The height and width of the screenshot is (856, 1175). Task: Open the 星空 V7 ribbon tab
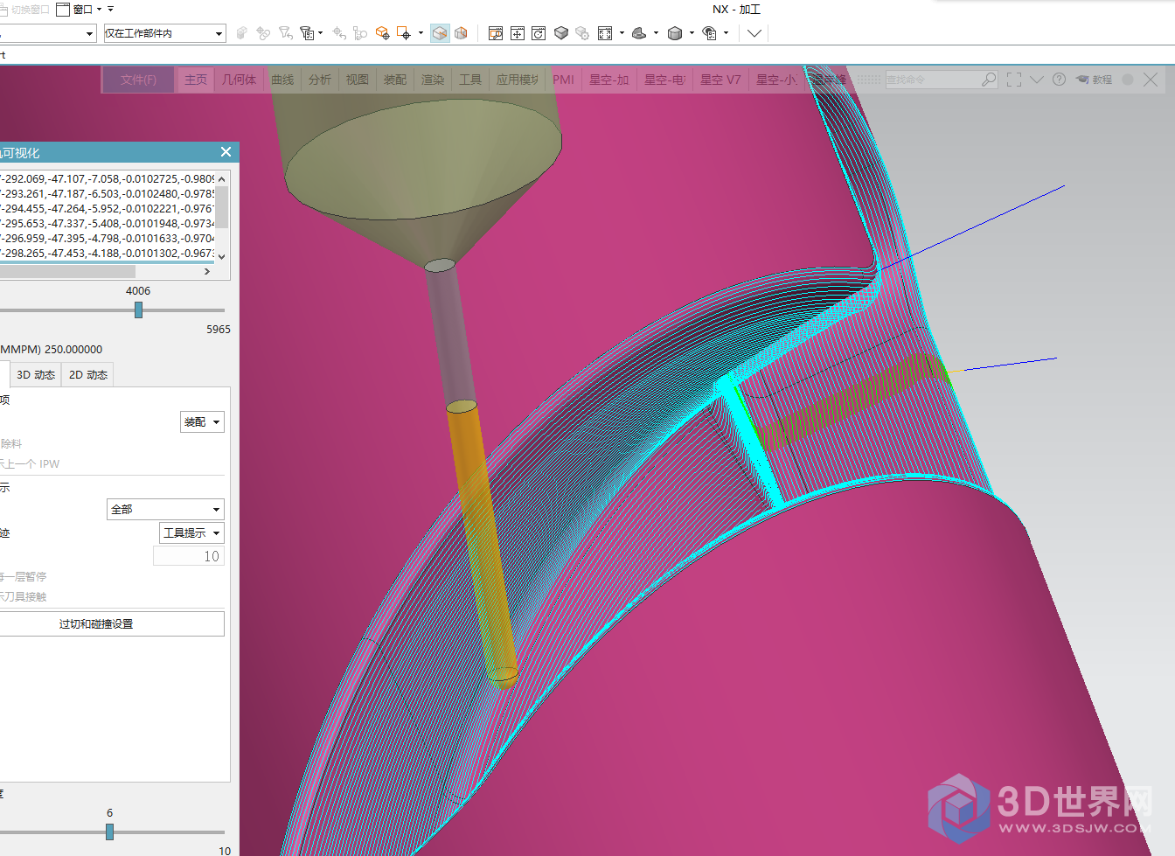pos(720,80)
